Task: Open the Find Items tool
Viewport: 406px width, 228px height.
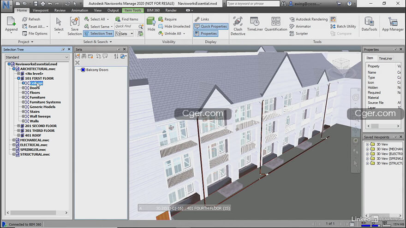Action: 127,19
